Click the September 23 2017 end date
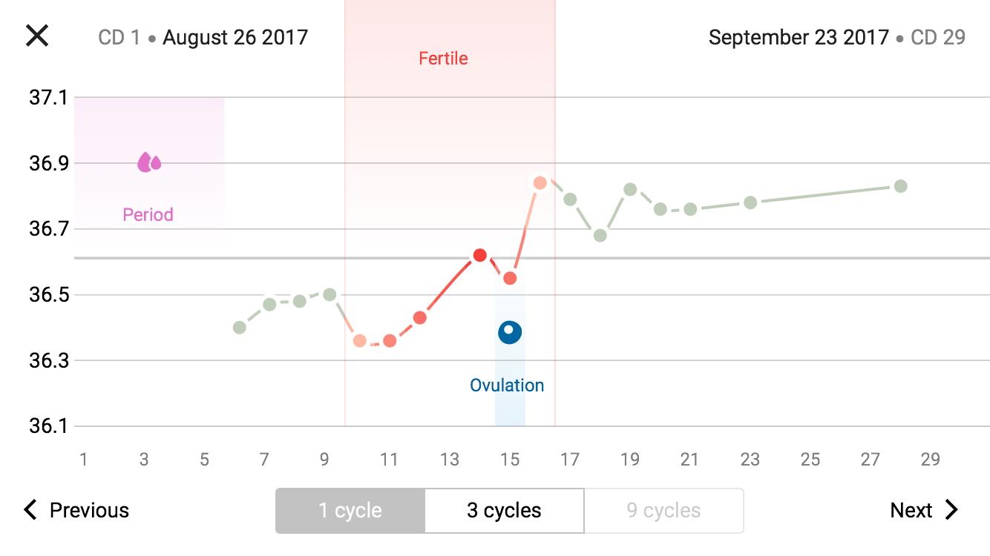Viewport: 990px width, 556px height. click(799, 37)
